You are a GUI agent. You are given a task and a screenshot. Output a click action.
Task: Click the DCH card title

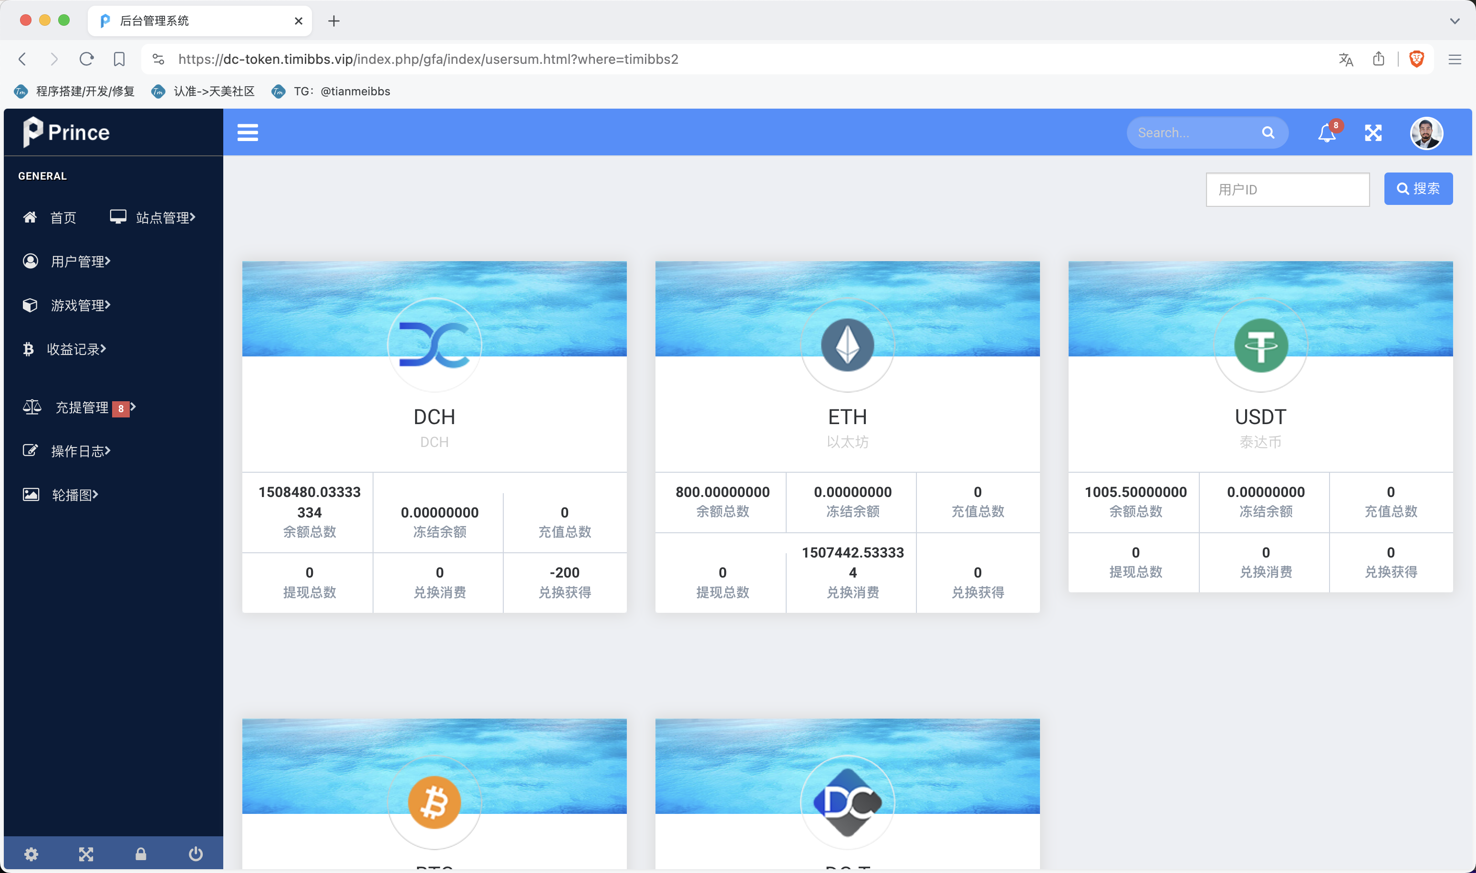434,417
